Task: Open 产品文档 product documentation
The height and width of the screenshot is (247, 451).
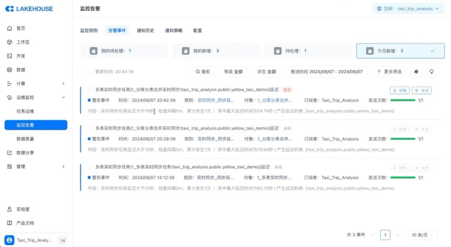Action: [x=25, y=223]
